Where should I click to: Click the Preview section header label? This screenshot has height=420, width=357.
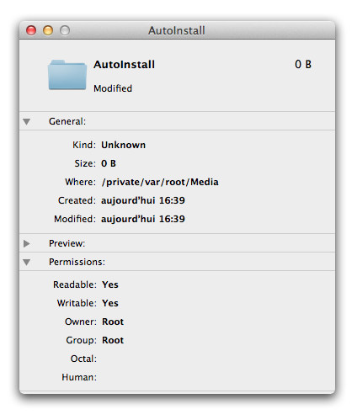[x=67, y=243]
